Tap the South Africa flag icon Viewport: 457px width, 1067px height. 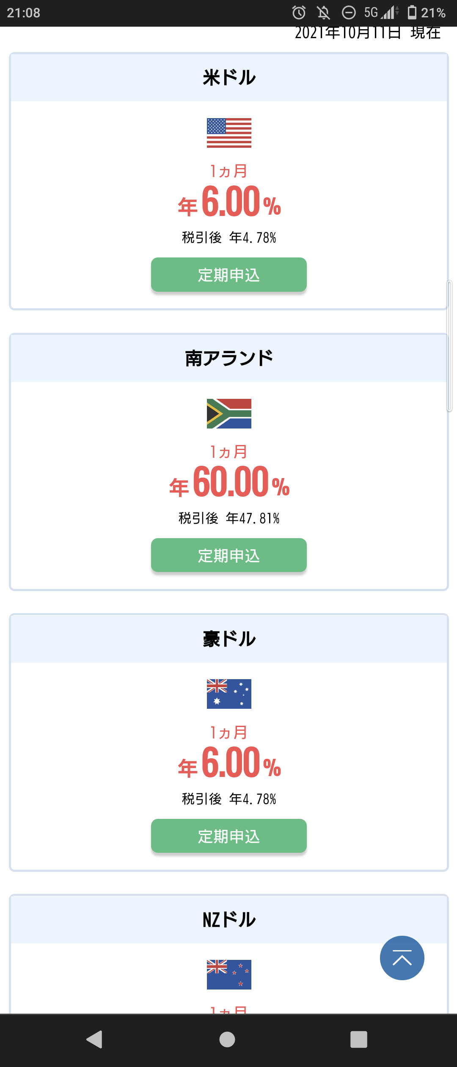(229, 414)
